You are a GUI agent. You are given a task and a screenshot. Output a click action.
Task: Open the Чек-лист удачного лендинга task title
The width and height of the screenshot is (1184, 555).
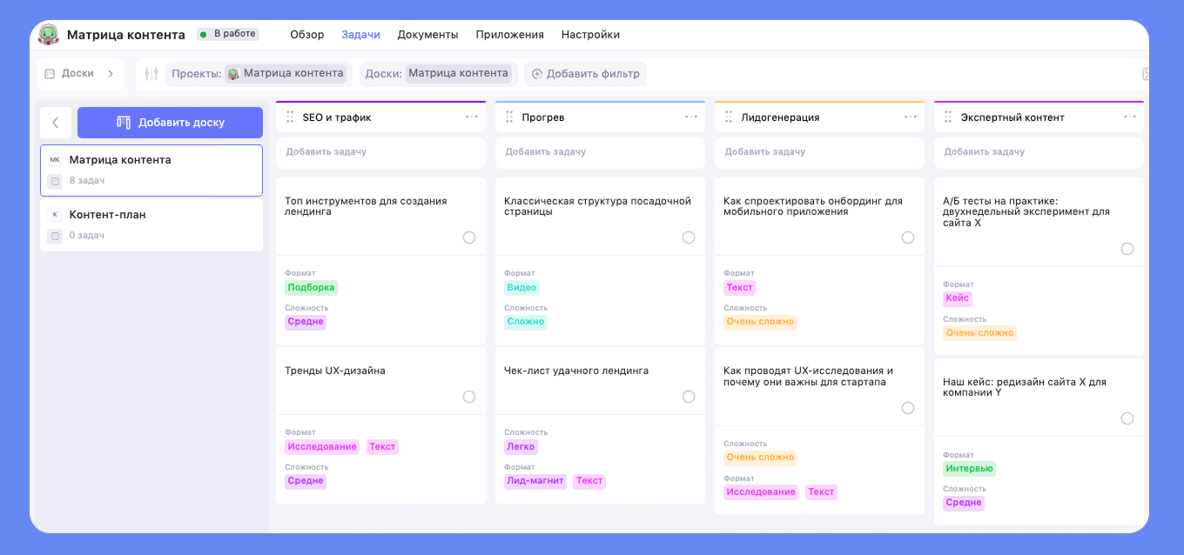point(576,371)
